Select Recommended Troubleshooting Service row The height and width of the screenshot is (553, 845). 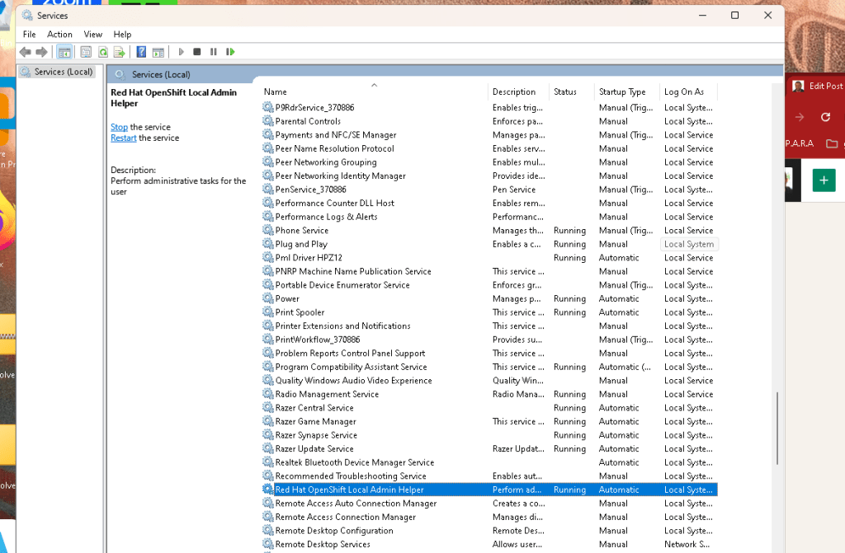coord(489,476)
